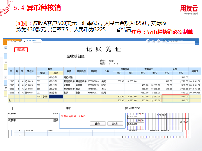202x151 pixels.
Task: Click the 单据类型 column header
Action: (81, 71)
